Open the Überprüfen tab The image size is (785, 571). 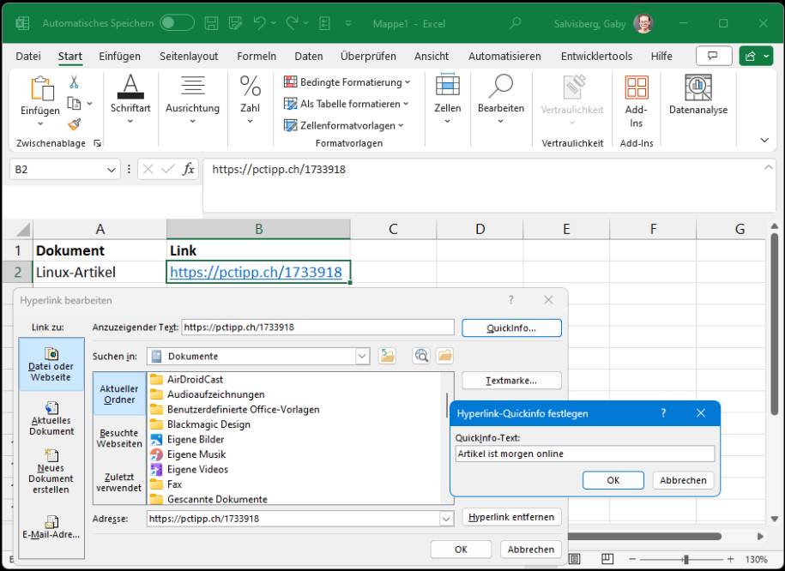tap(369, 56)
